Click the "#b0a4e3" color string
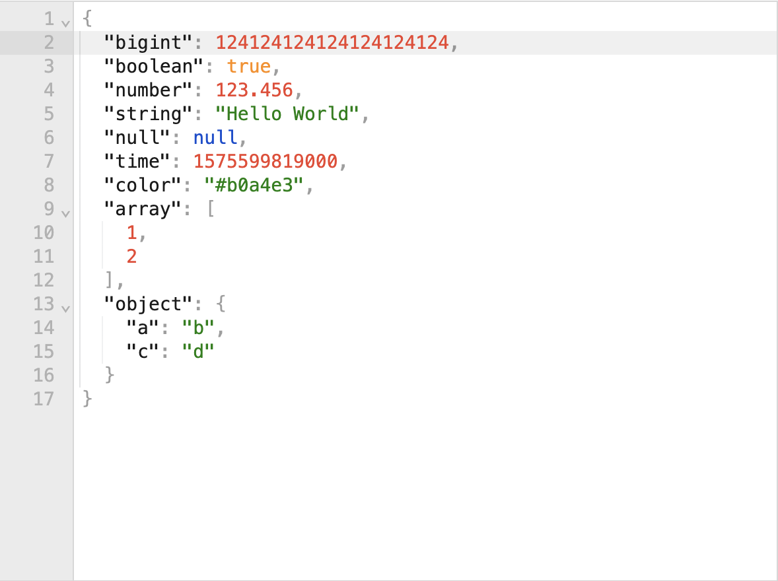The width and height of the screenshot is (778, 581). click(x=254, y=185)
